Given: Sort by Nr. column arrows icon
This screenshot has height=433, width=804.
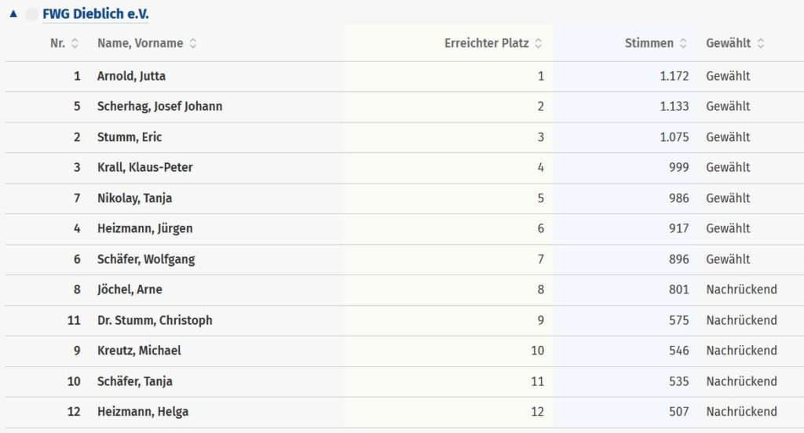Looking at the screenshot, I should 75,44.
